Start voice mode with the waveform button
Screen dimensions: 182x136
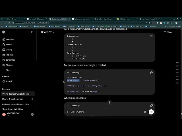tap(151, 112)
